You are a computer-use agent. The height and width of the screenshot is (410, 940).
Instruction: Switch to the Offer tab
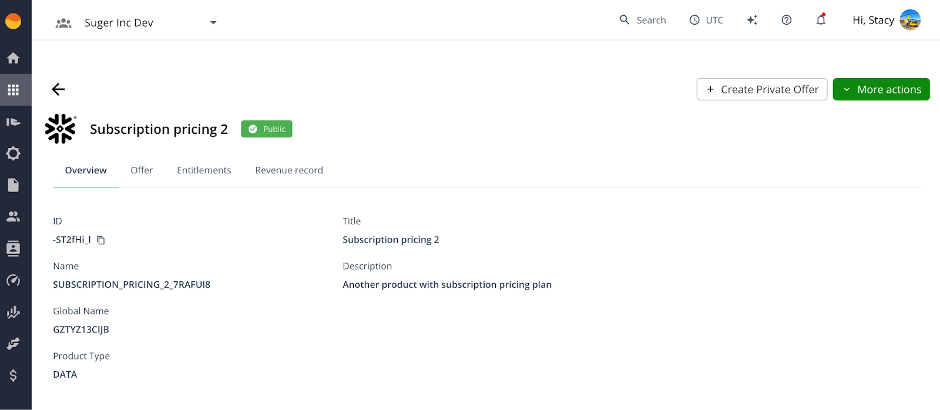pyautogui.click(x=142, y=170)
